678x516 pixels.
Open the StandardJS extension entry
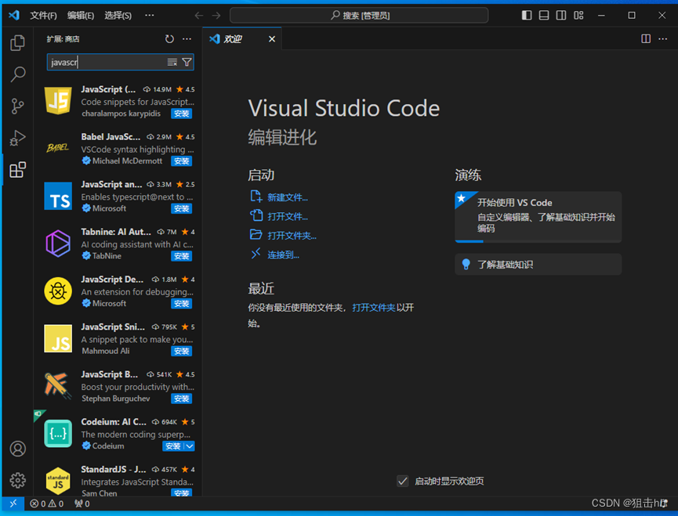tap(118, 480)
